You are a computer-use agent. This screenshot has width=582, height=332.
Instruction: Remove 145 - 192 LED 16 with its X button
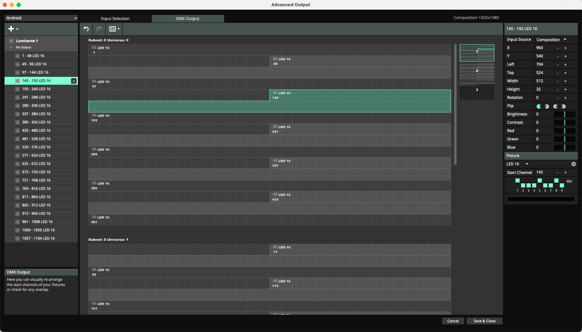pos(73,81)
